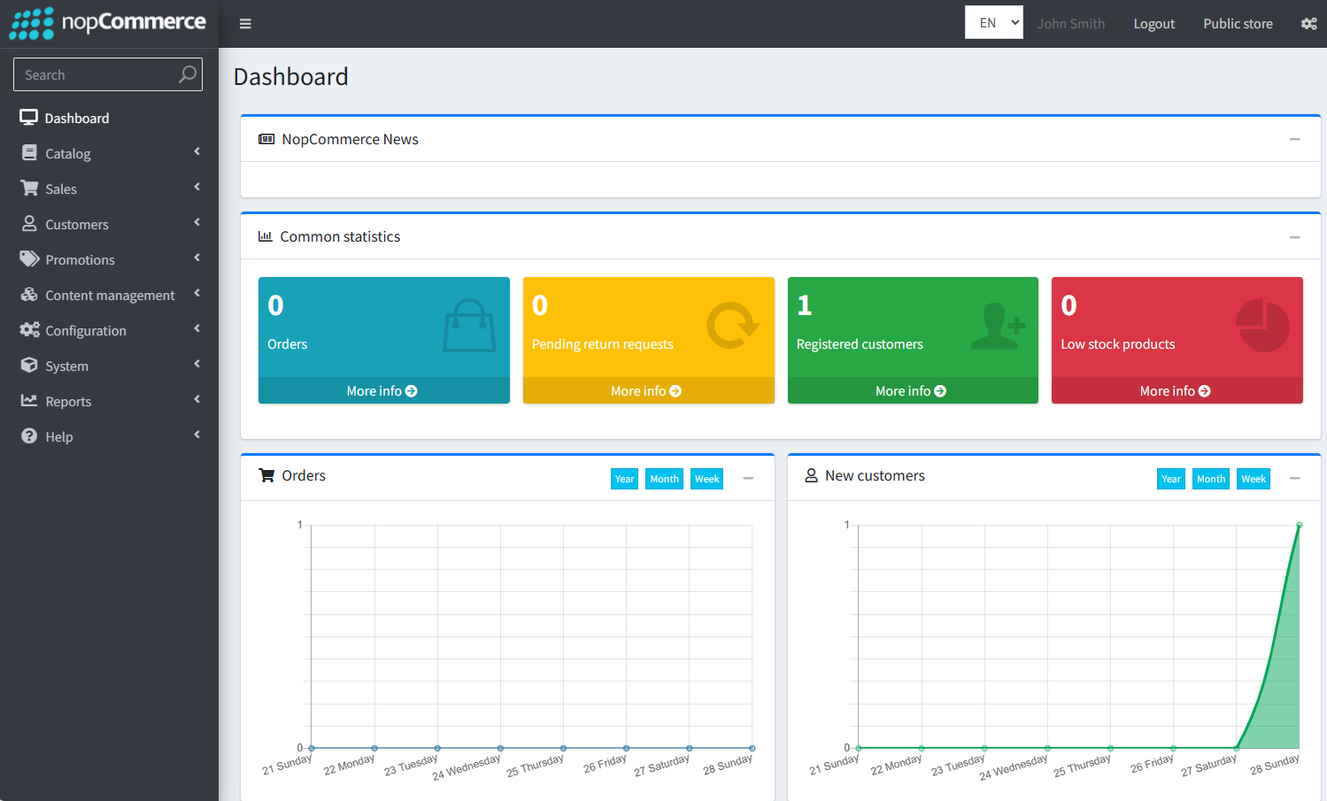This screenshot has width=1327, height=801.
Task: Open the Public store link
Action: click(1237, 24)
